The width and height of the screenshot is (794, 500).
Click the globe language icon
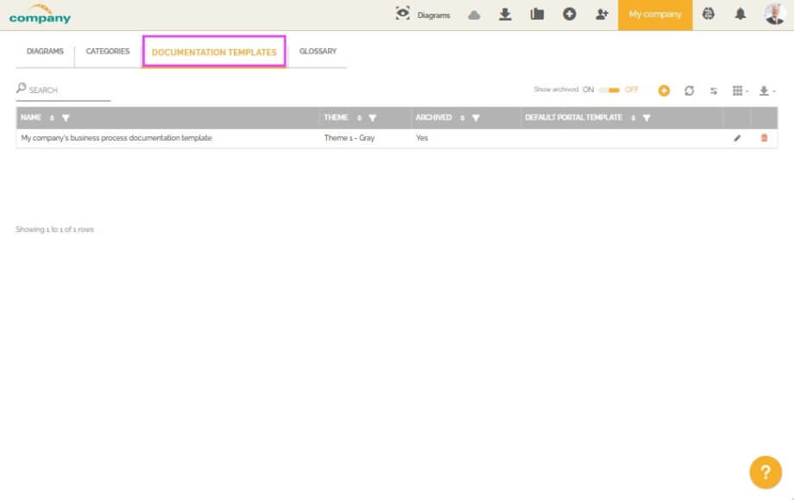coord(709,15)
